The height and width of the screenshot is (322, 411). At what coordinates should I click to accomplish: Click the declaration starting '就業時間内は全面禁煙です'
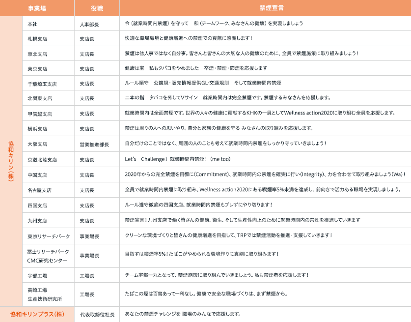(x=260, y=113)
